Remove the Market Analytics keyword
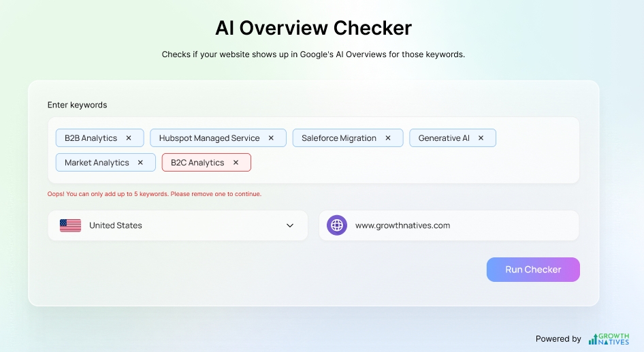The image size is (644, 352). pos(140,163)
